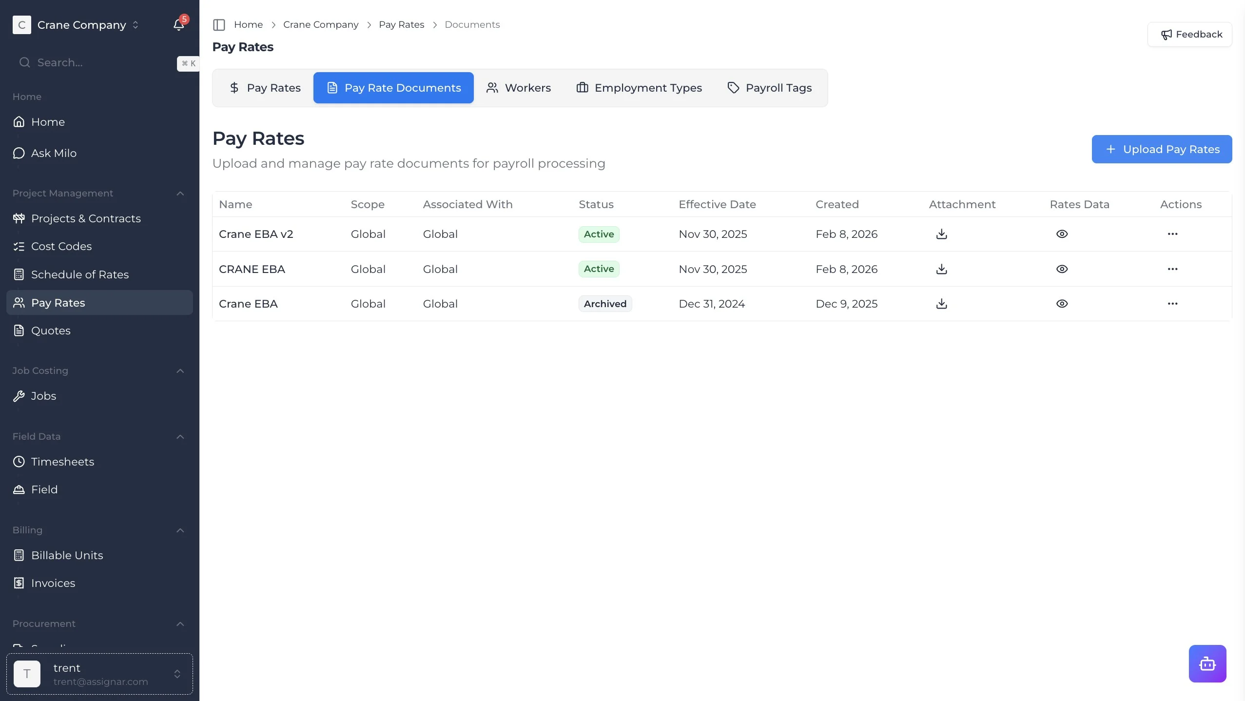The height and width of the screenshot is (701, 1245).
Task: Go to Timesheets in sidebar
Action: click(x=62, y=462)
